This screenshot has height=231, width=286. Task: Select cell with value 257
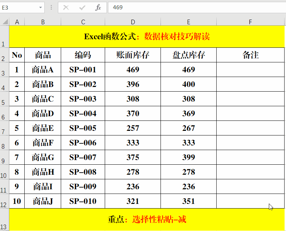tap(133, 128)
